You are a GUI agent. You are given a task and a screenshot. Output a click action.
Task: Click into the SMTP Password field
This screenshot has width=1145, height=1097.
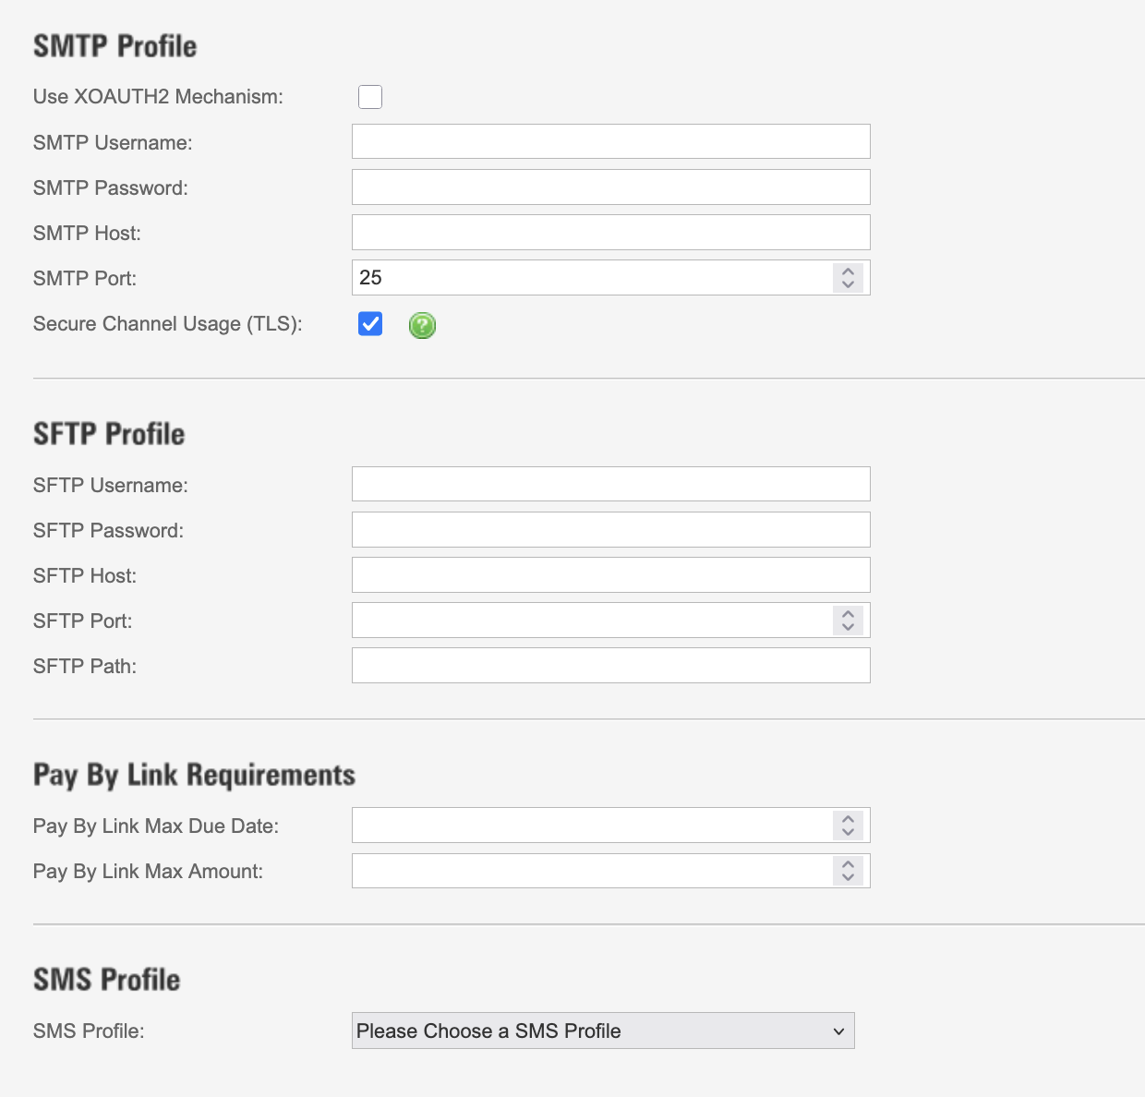click(610, 187)
